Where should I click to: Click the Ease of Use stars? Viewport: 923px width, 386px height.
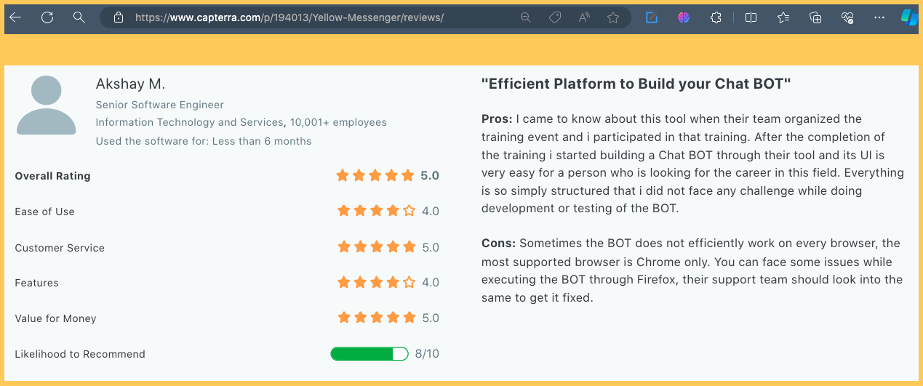[x=376, y=211]
